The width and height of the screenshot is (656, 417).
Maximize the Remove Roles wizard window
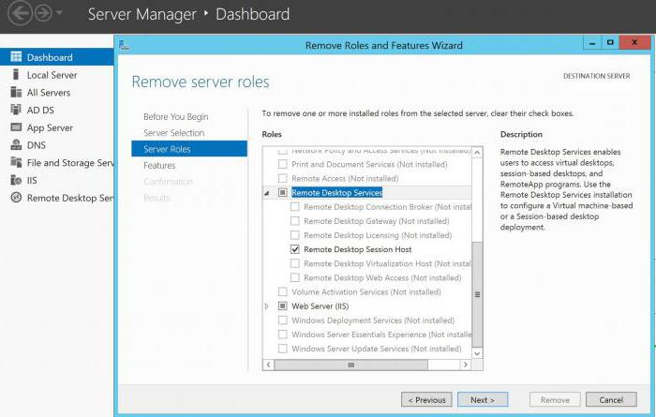(x=610, y=43)
